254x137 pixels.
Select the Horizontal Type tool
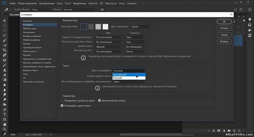click(x=5, y=114)
